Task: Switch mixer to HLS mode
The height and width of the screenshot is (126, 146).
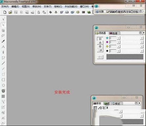Action: pyautogui.click(x=100, y=46)
